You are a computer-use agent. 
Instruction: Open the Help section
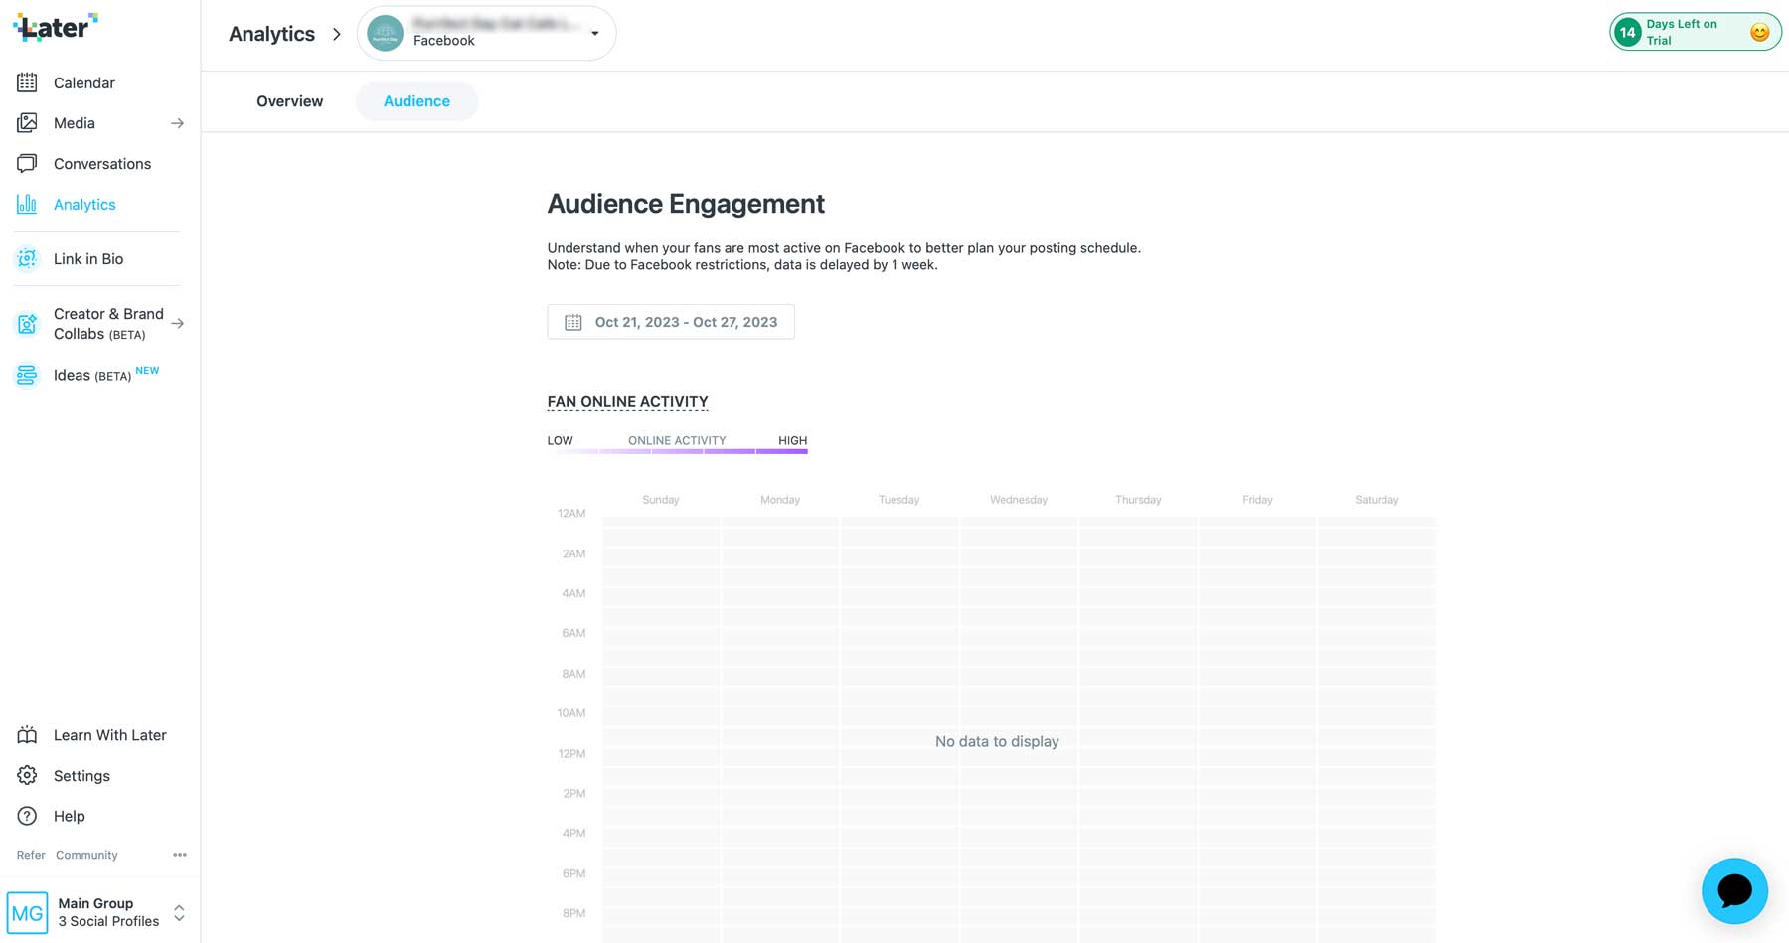(69, 816)
